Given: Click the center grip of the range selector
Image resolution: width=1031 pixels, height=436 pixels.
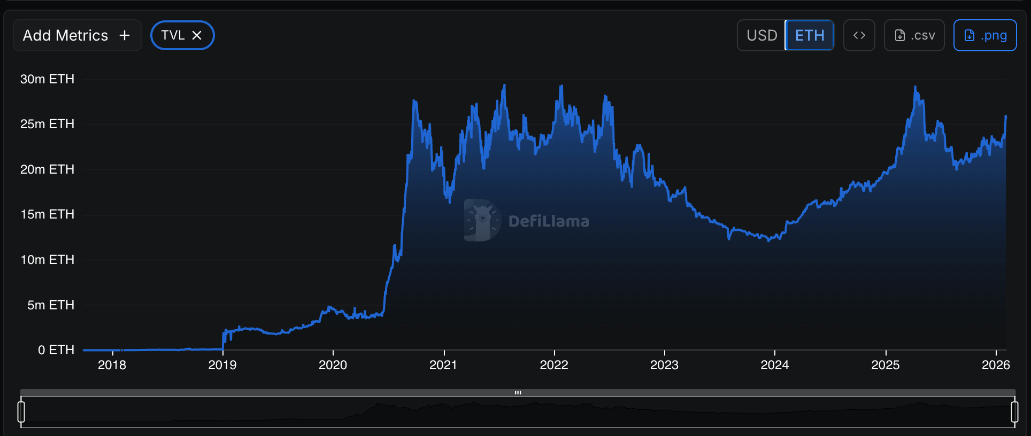Looking at the screenshot, I should [x=518, y=393].
